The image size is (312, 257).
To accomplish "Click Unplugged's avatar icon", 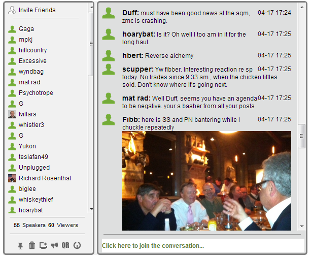I will (x=12, y=168).
